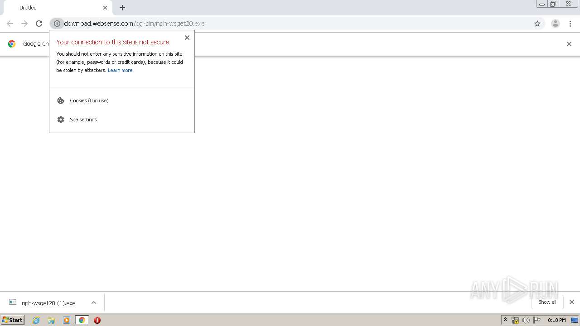Close the site security popup
The image size is (580, 326).
[x=187, y=38]
